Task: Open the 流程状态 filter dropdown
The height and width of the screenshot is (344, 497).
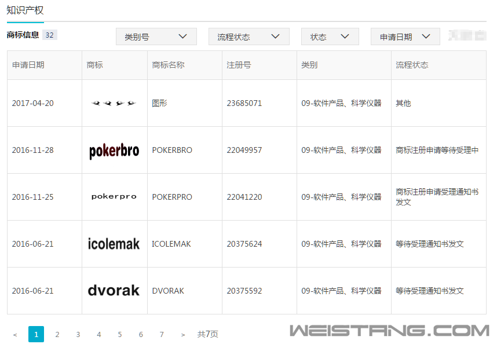Action: 249,36
